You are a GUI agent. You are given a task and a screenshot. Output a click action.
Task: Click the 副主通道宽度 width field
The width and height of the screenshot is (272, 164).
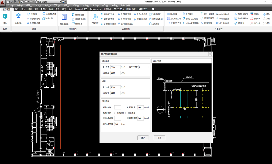pos(140,118)
